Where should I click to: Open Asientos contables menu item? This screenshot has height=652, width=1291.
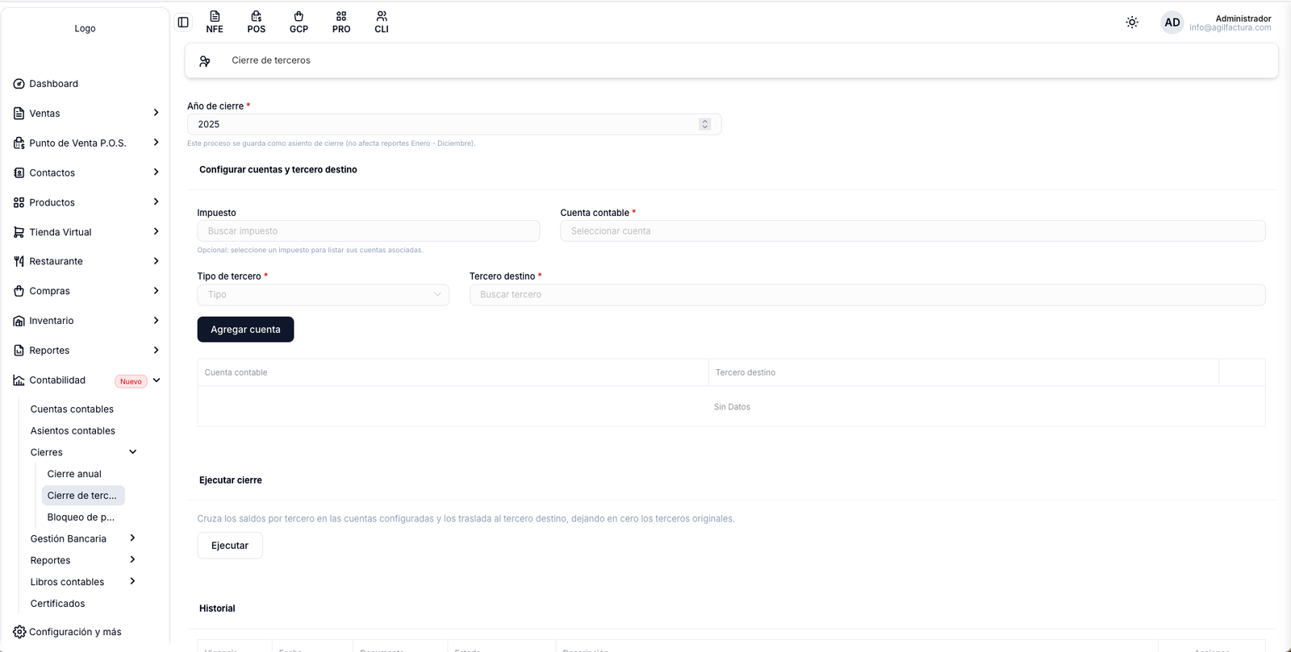click(x=73, y=430)
